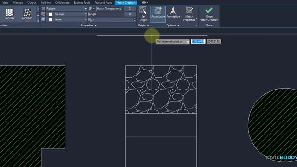Click the dynamic input Y coordinate field
The image size is (297, 167).
(x=213, y=41)
